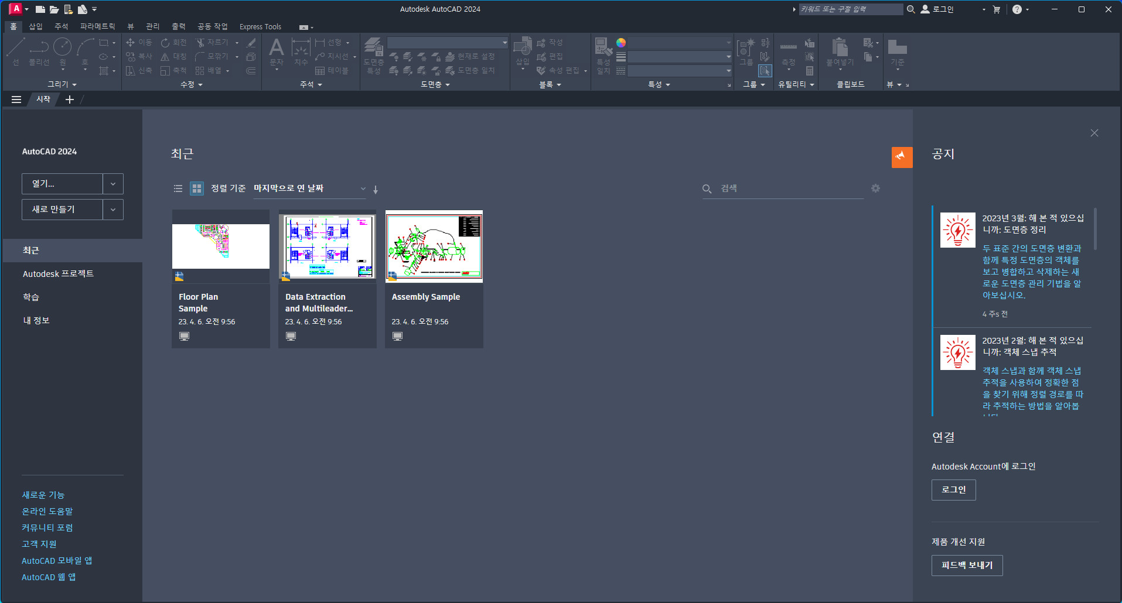Expand the Open (열기) dropdown arrow
The height and width of the screenshot is (603, 1122).
113,184
